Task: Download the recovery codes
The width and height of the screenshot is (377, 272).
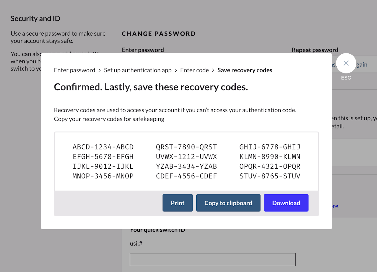Action: tap(286, 203)
